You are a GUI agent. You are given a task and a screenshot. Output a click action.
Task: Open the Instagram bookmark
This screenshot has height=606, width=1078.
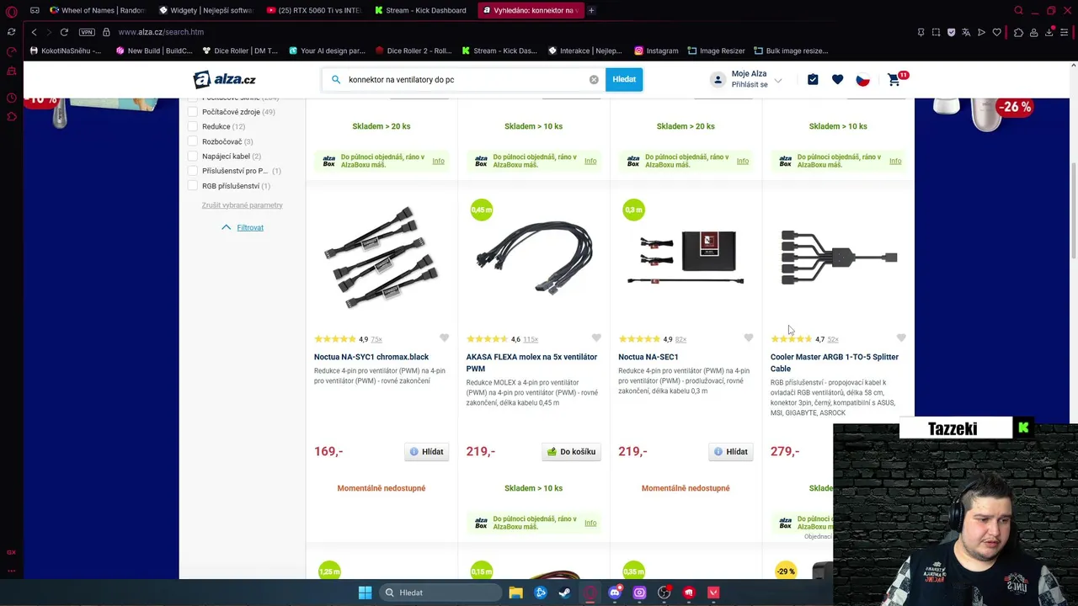[x=656, y=50]
